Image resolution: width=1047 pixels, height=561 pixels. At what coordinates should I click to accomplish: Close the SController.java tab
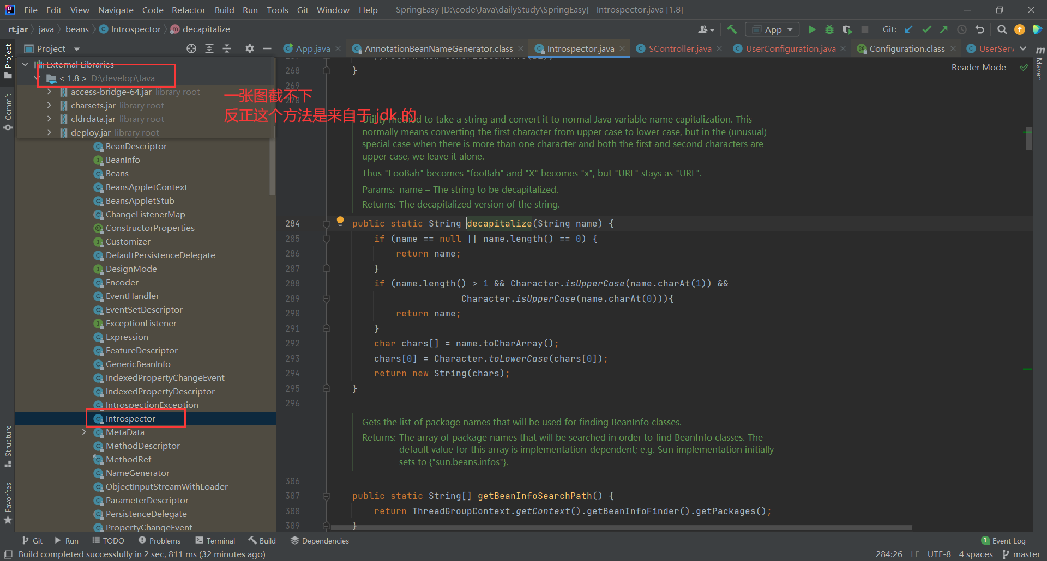pos(719,48)
